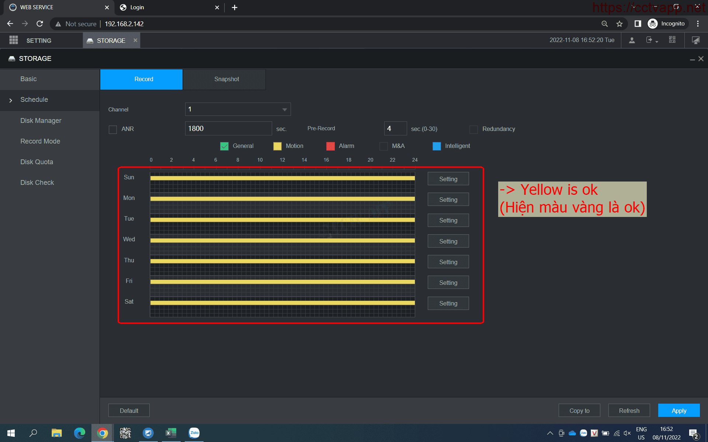Open the Channel dropdown

(237, 110)
